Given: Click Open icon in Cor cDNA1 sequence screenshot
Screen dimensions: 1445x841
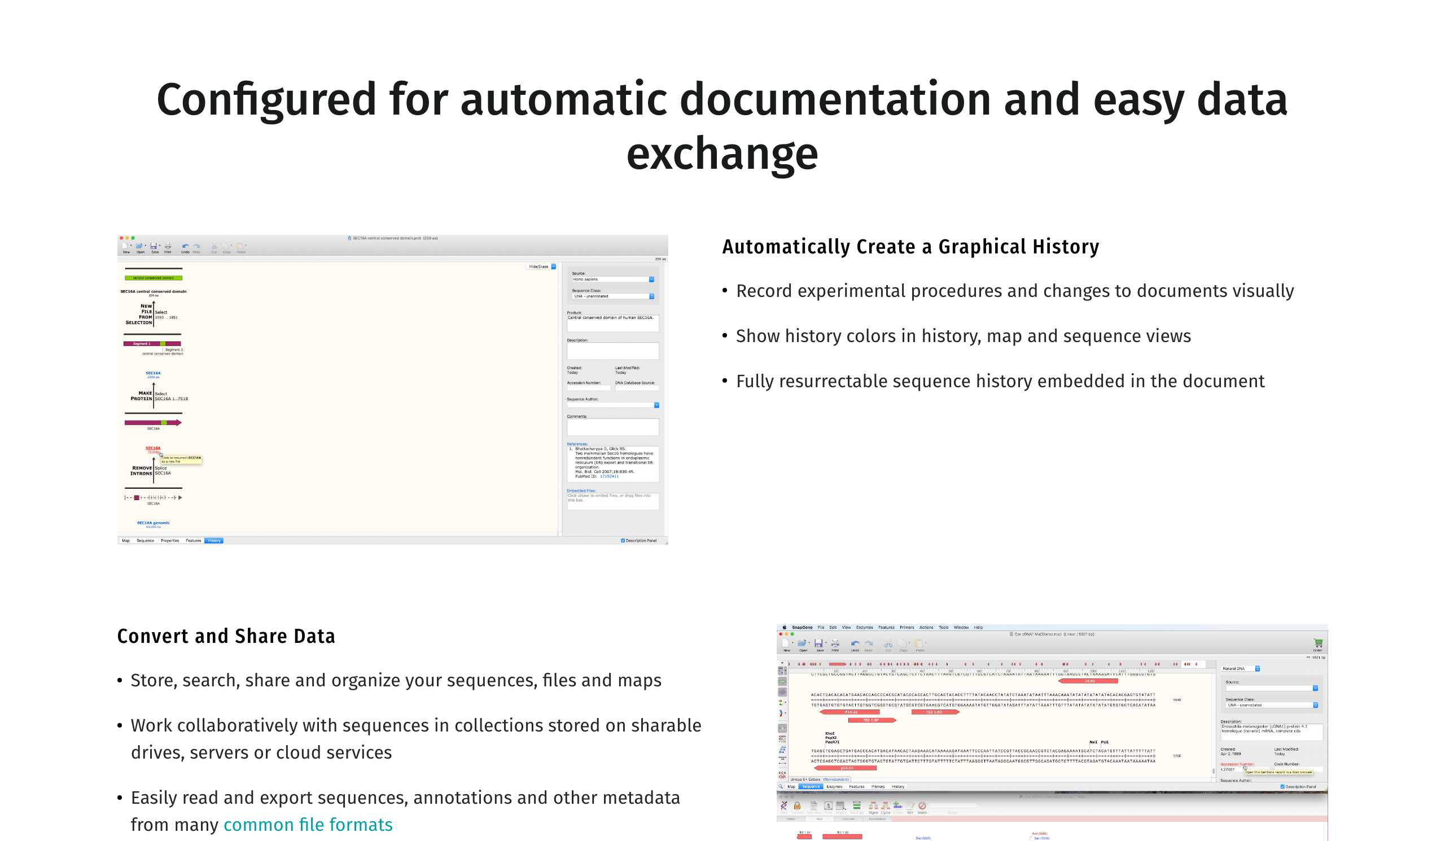Looking at the screenshot, I should 802,643.
